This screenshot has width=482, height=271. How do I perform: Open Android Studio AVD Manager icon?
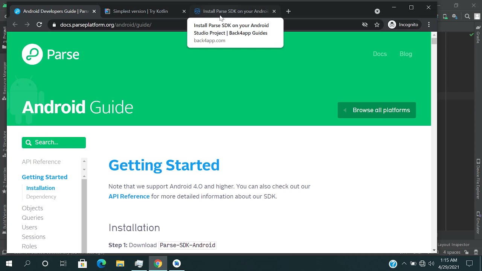445,16
